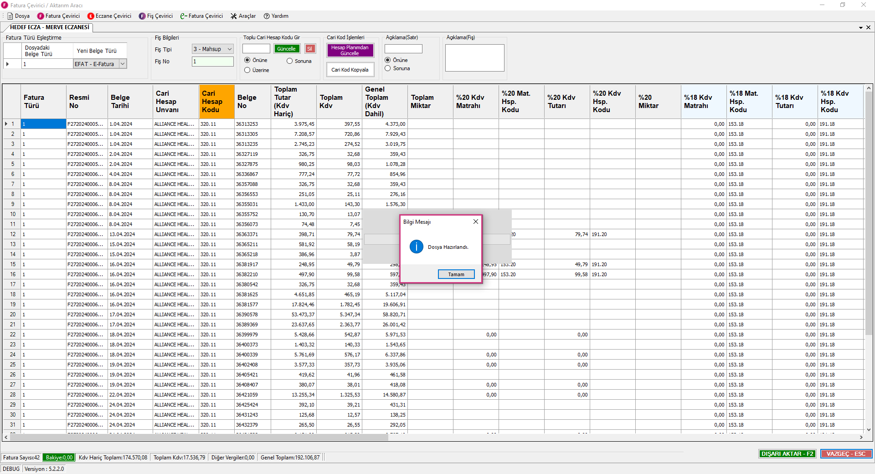Close the Bilgi Mesajı dialog with X
The height and width of the screenshot is (474, 875).
click(x=475, y=222)
